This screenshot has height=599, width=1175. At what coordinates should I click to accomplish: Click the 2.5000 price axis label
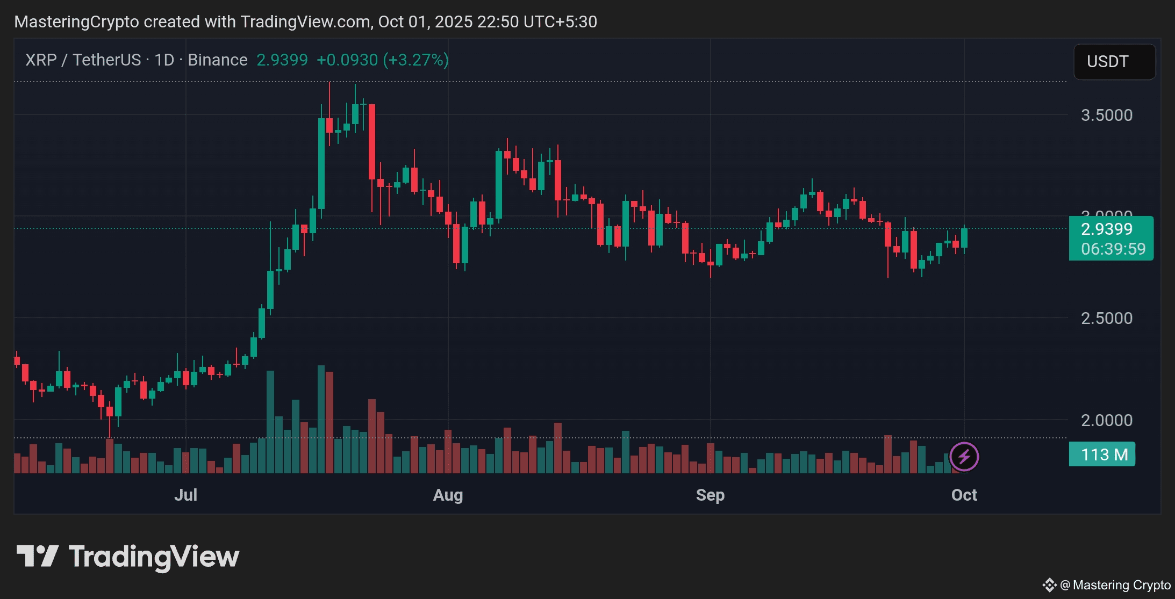point(1106,318)
